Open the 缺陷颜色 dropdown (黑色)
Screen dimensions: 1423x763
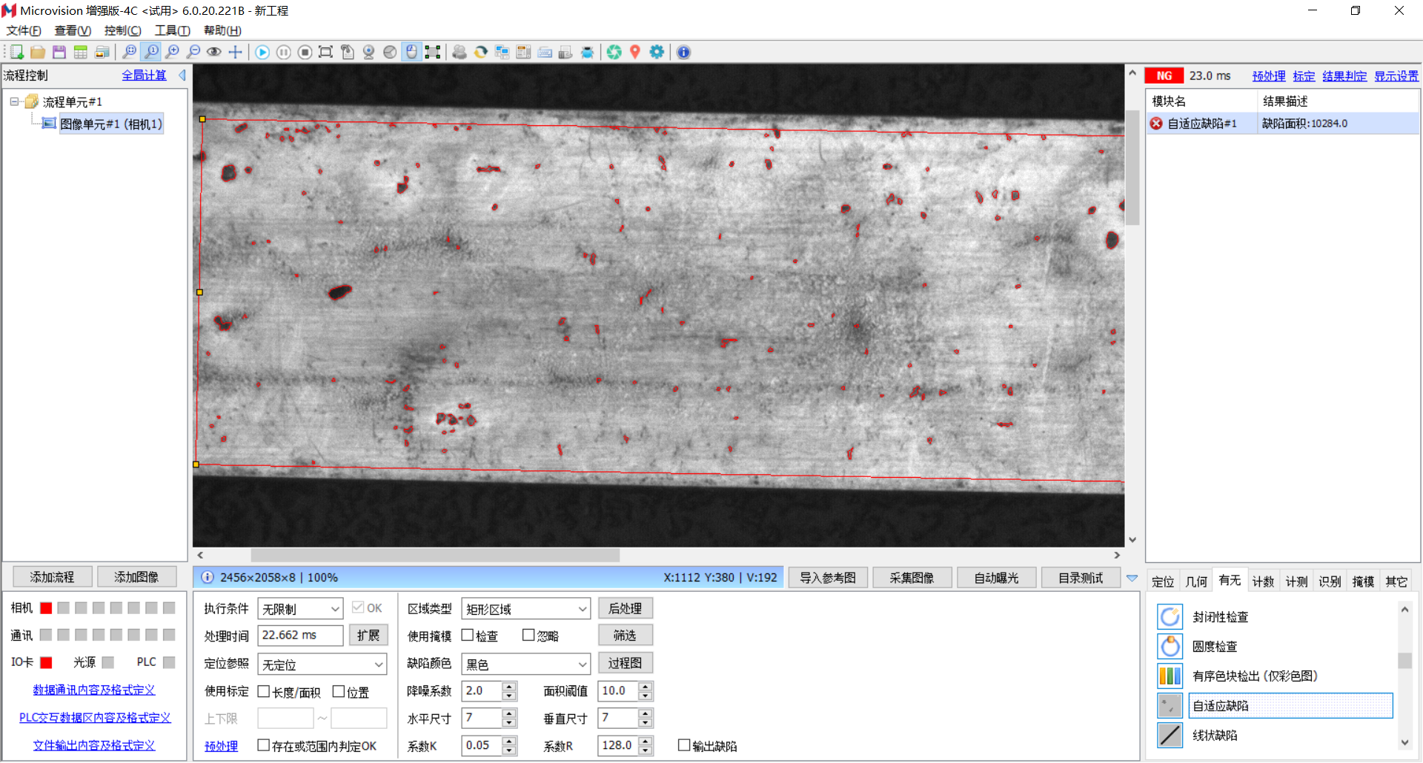[525, 664]
